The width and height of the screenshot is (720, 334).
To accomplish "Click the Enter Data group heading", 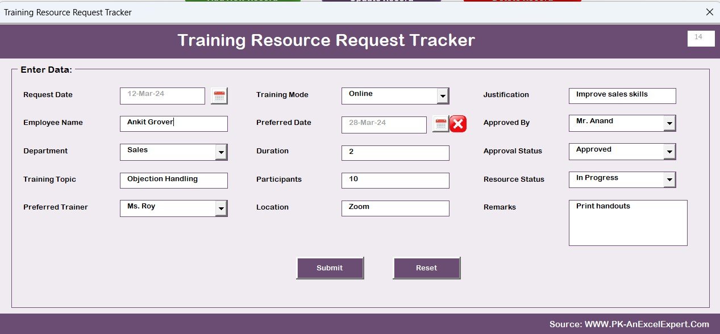I will pyautogui.click(x=46, y=70).
